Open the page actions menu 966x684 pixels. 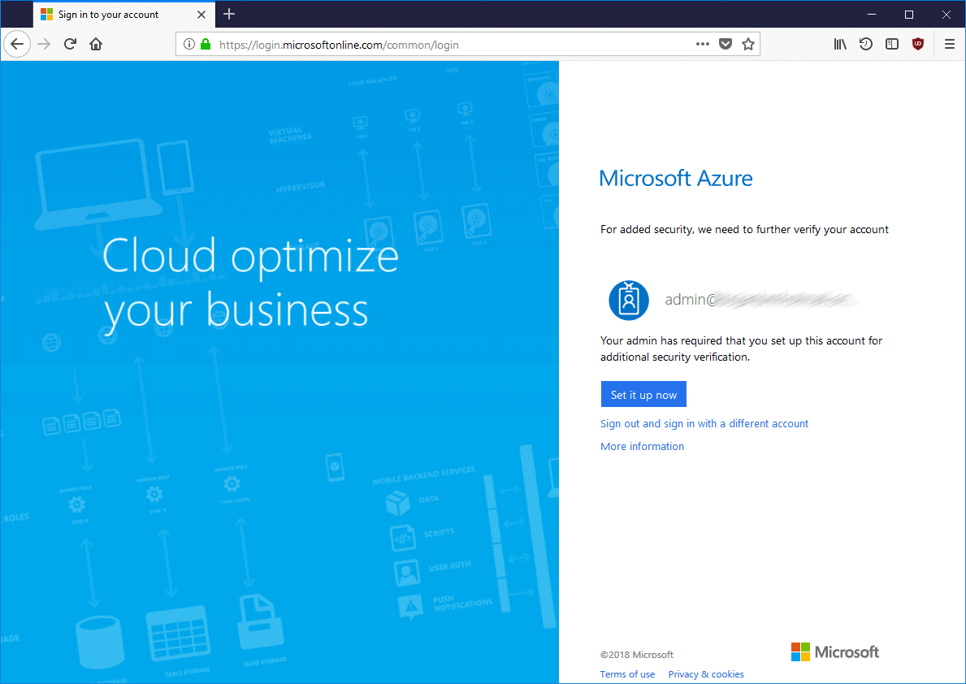(702, 44)
